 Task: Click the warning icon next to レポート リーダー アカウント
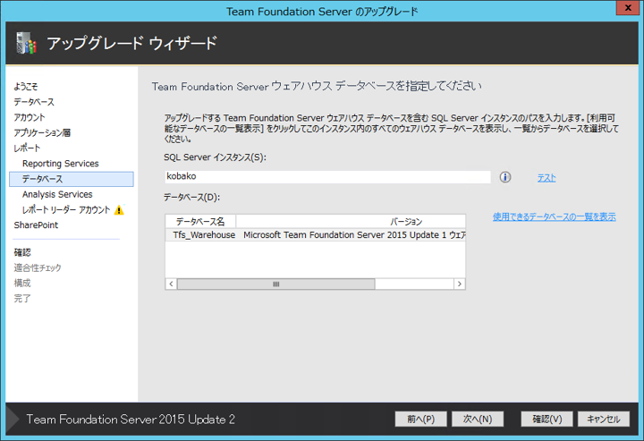coord(119,210)
